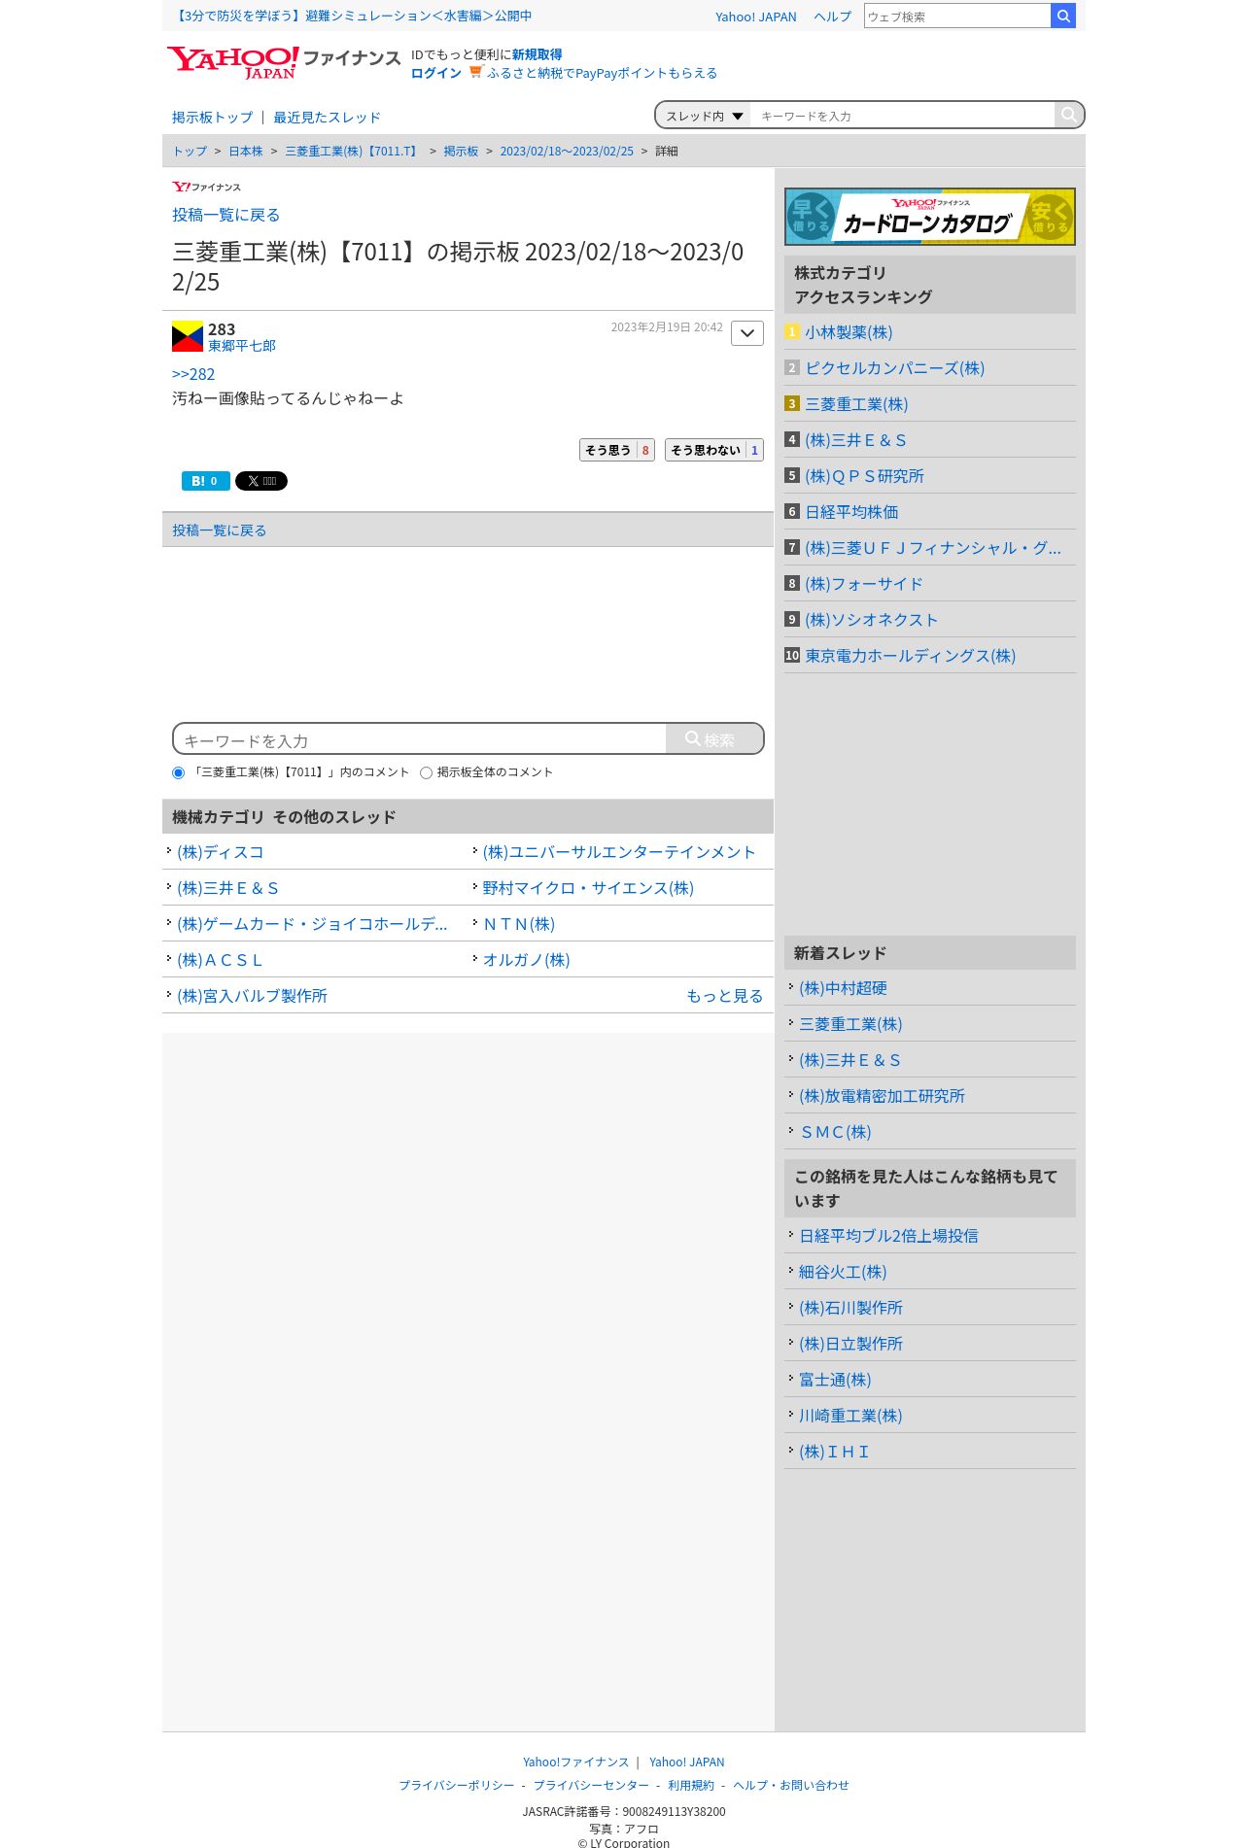Open the (株)ディスコ thread
Viewport: 1248px width, 1848px height.
pos(221,852)
